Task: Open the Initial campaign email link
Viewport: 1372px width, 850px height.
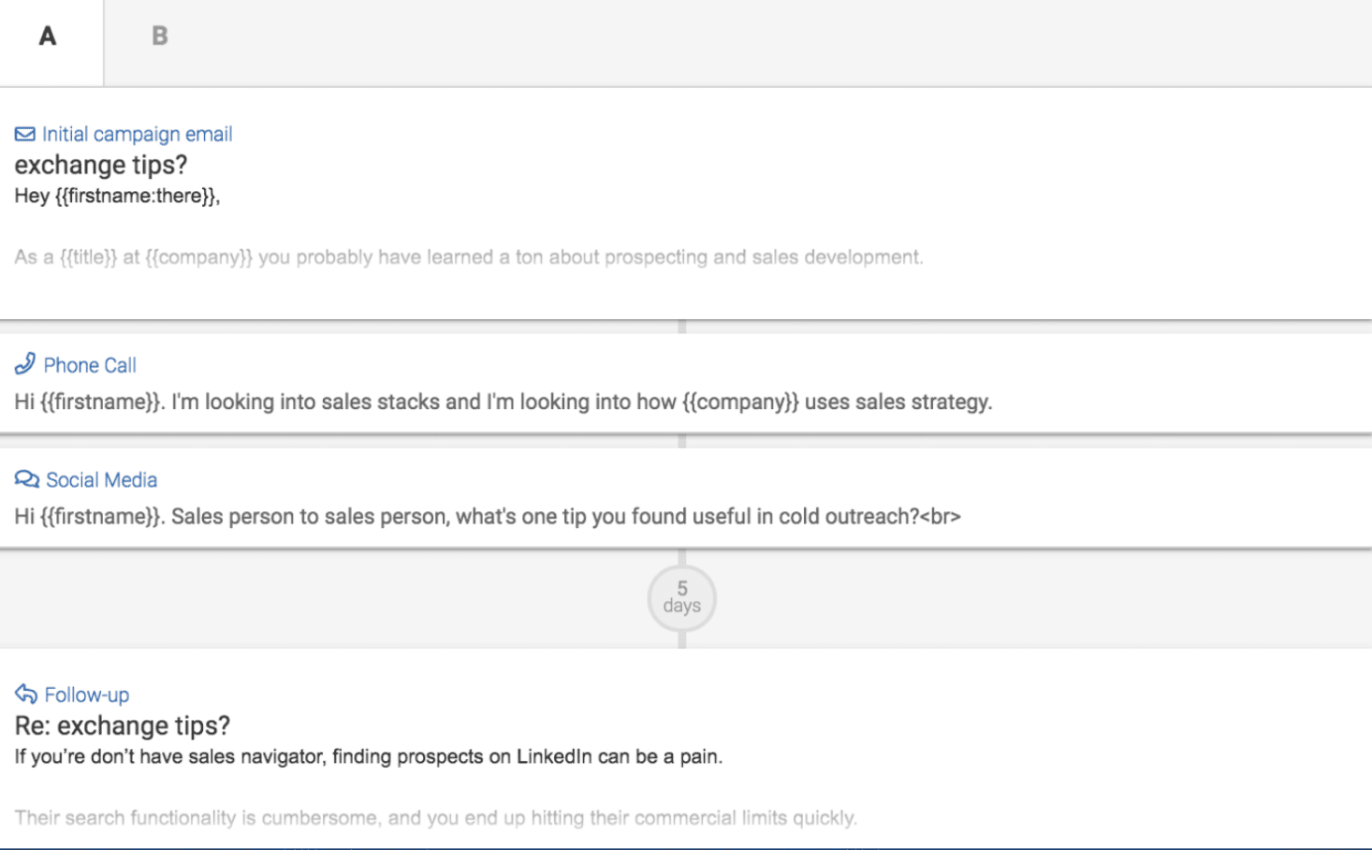Action: click(137, 135)
